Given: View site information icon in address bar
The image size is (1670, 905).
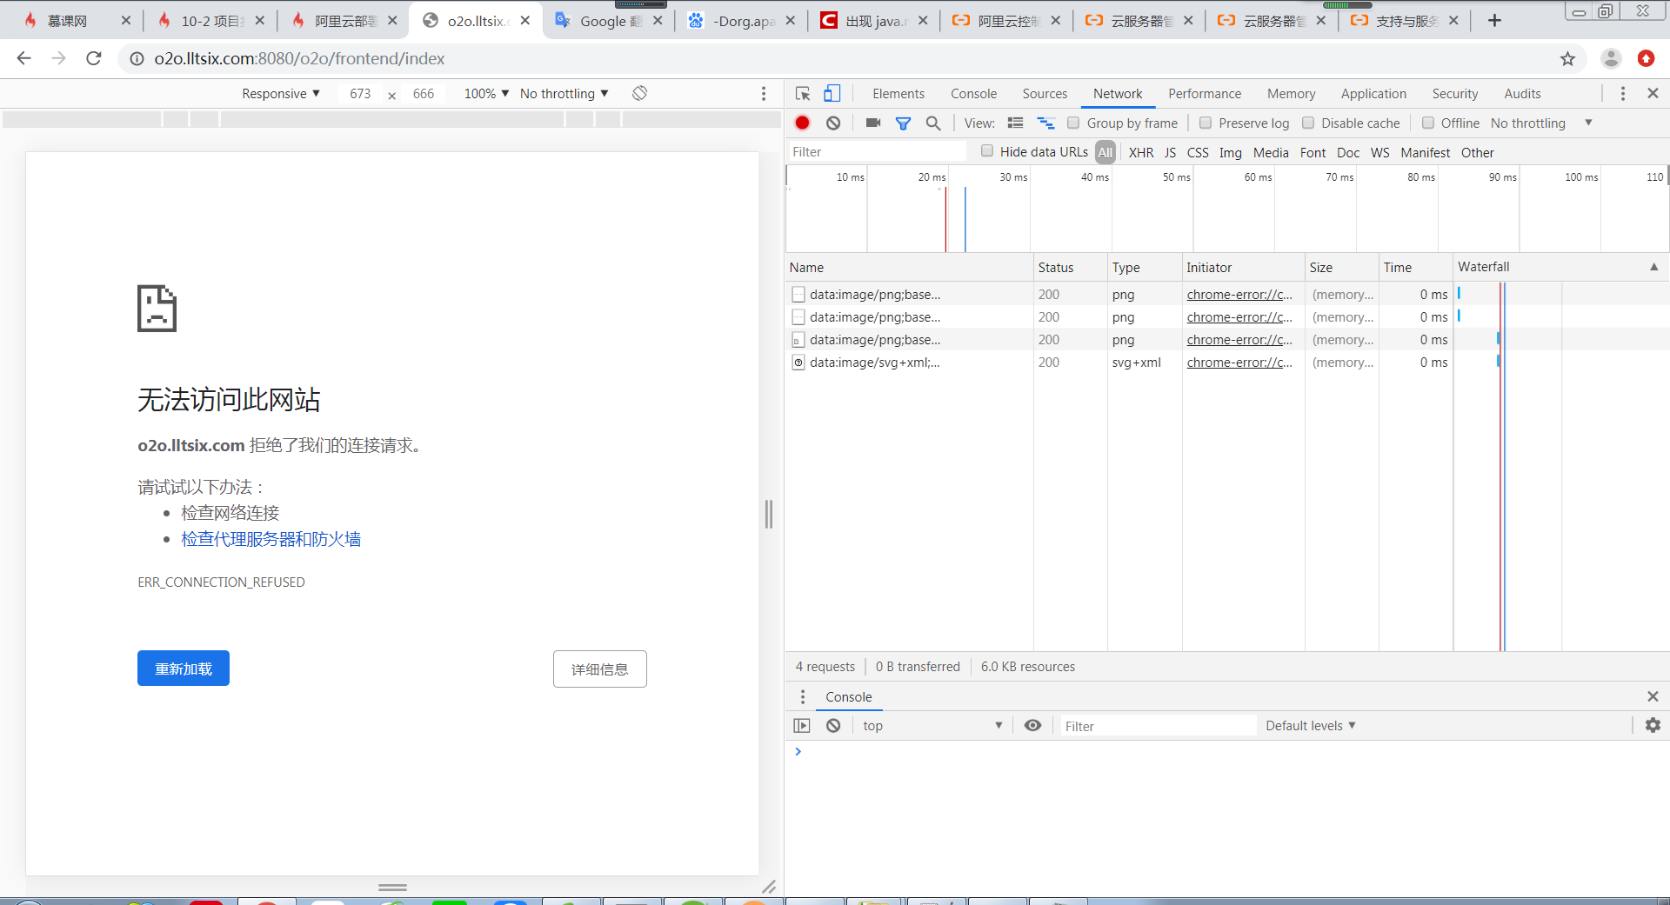Looking at the screenshot, I should (137, 58).
